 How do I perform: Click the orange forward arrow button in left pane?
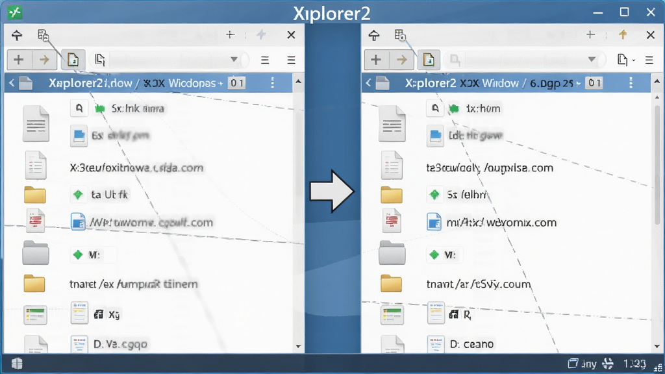(x=44, y=60)
